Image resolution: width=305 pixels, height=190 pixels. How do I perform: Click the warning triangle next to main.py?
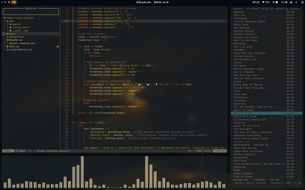point(57,46)
